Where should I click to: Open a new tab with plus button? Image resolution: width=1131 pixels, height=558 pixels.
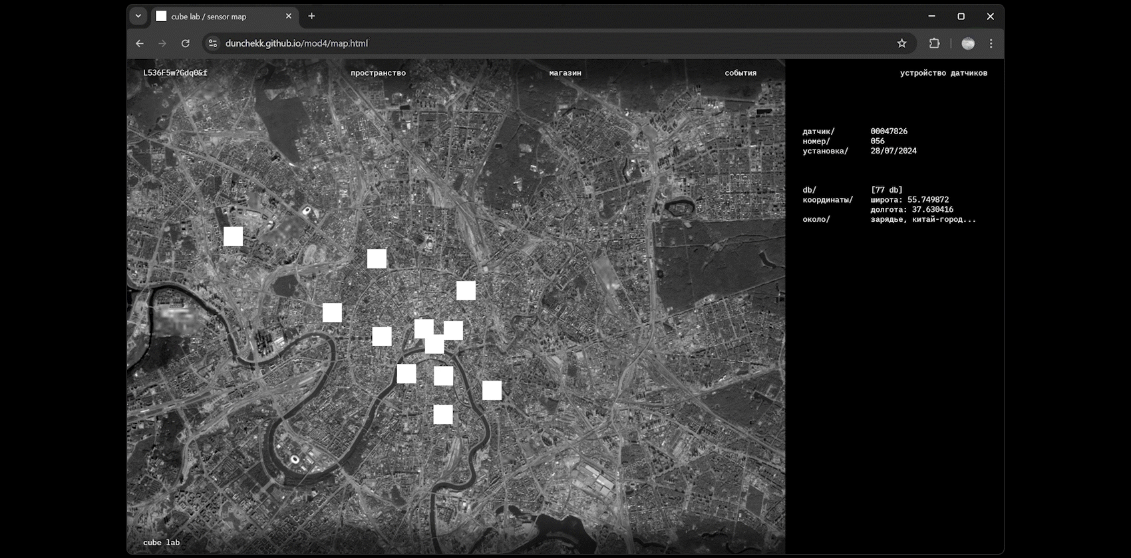pos(311,16)
